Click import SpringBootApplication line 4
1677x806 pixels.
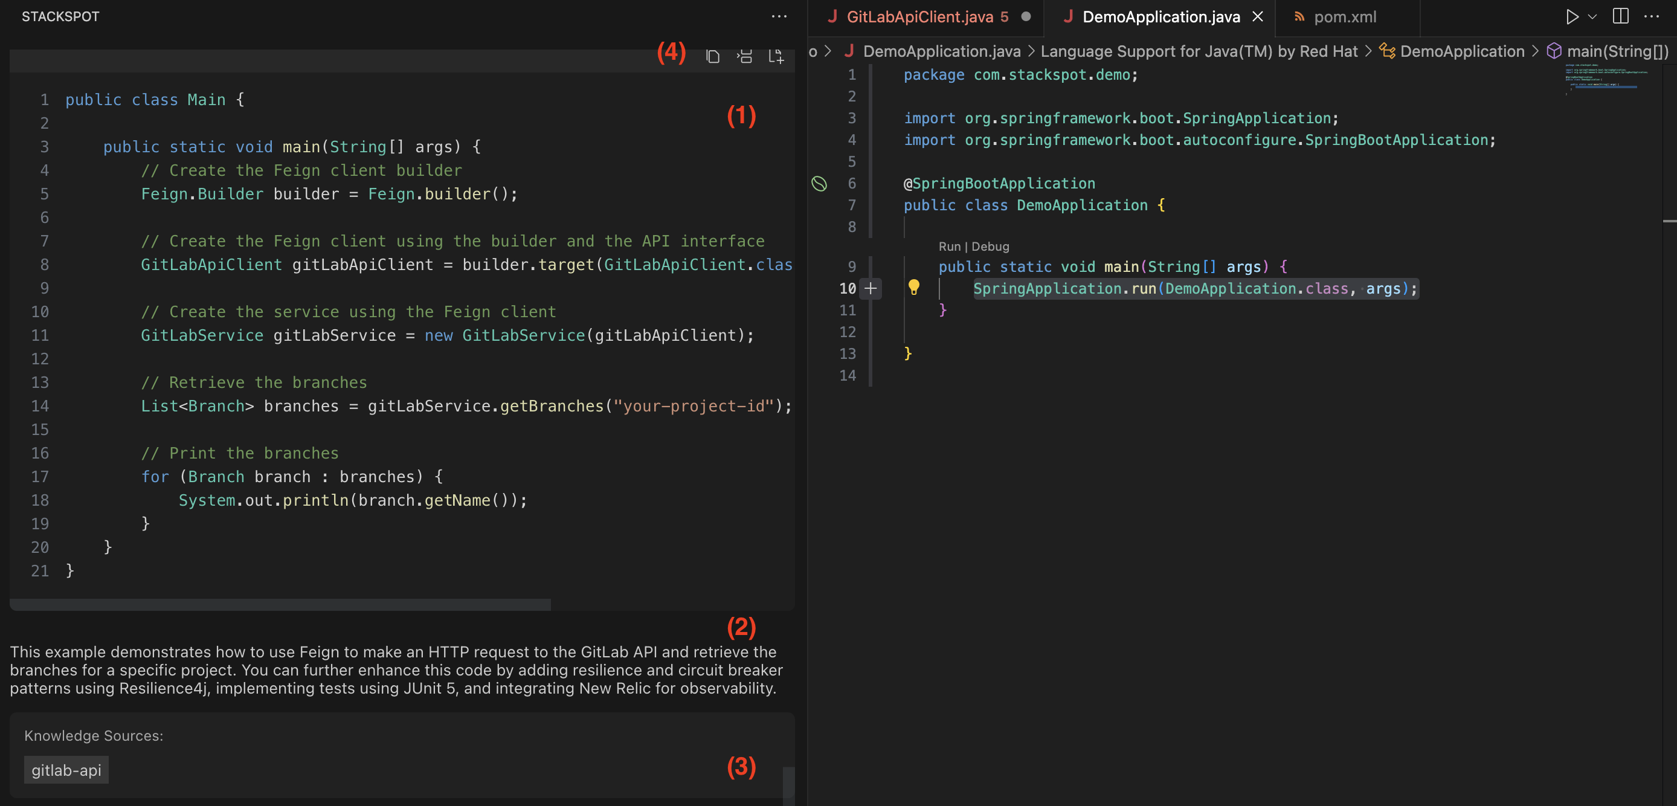(x=1199, y=140)
